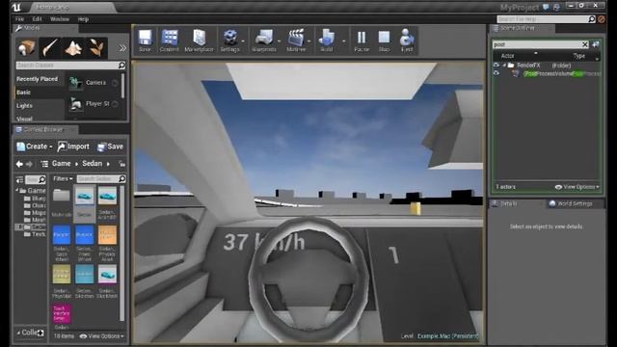
Task: Open the Marketplace from the toolbar
Action: click(x=199, y=40)
